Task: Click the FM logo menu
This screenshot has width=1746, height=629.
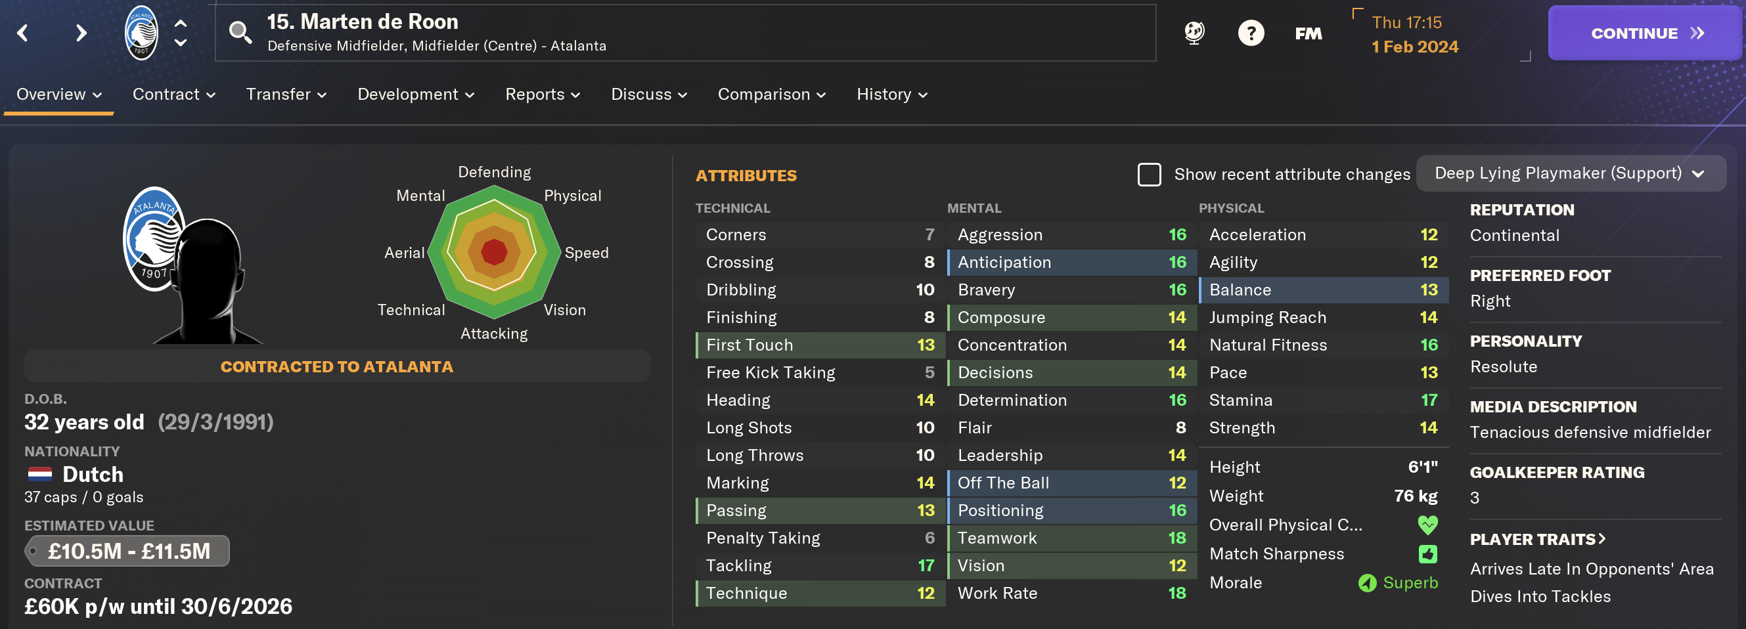Action: (1308, 33)
